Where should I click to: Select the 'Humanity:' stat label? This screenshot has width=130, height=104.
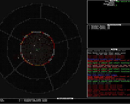tap(109, 4)
